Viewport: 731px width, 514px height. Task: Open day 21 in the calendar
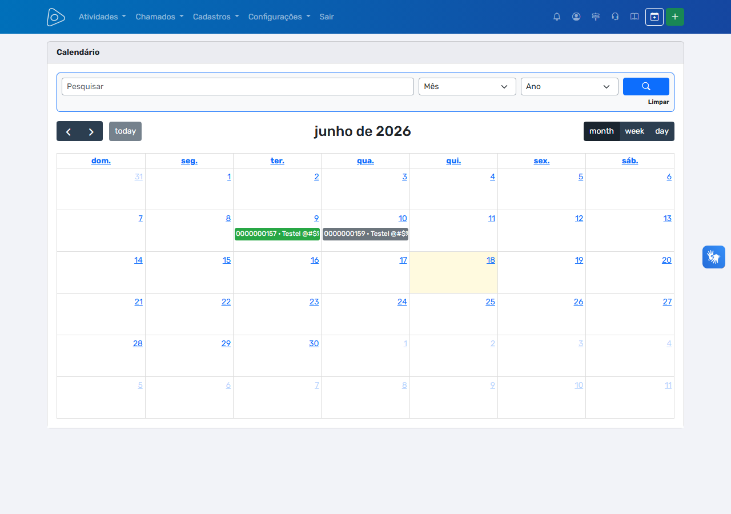click(x=139, y=302)
